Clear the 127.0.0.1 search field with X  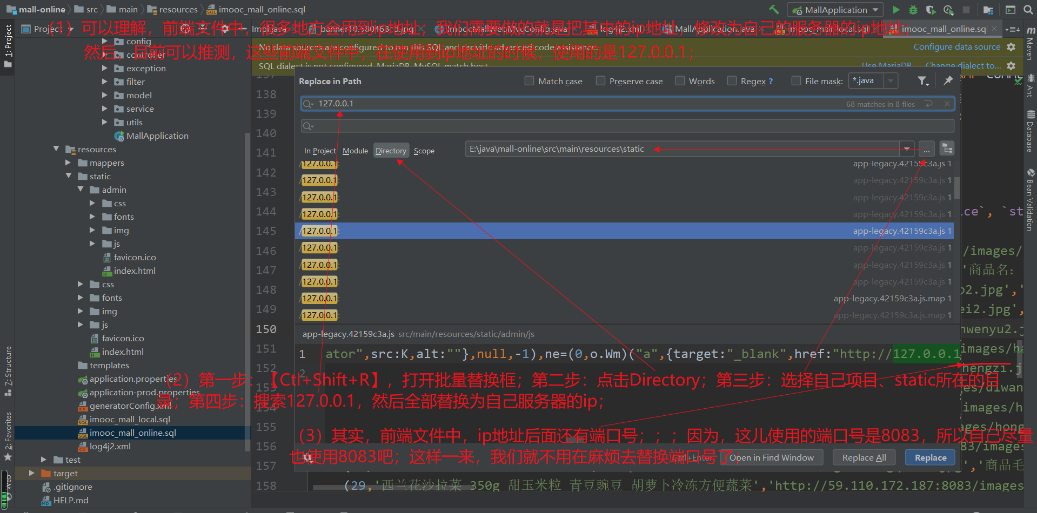click(x=947, y=104)
